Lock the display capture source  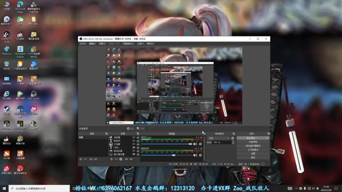[x=138, y=154]
